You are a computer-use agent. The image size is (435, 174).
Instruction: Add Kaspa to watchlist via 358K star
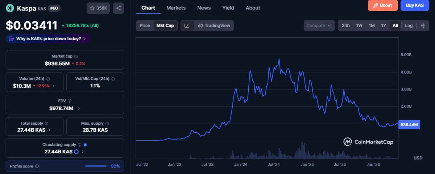98,8
